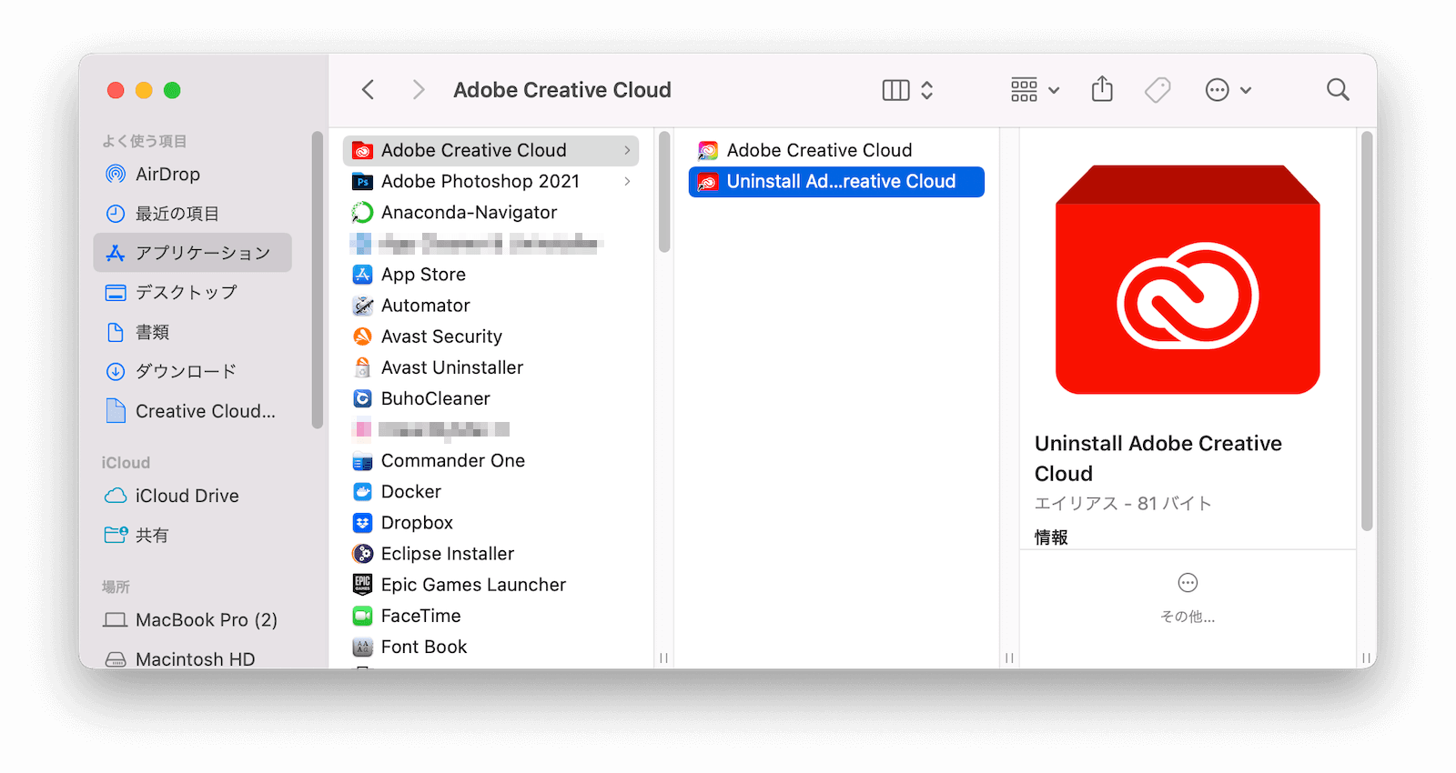Click the Epic Games Launcher icon
Viewport: 1456px width, 773px height.
(x=362, y=585)
